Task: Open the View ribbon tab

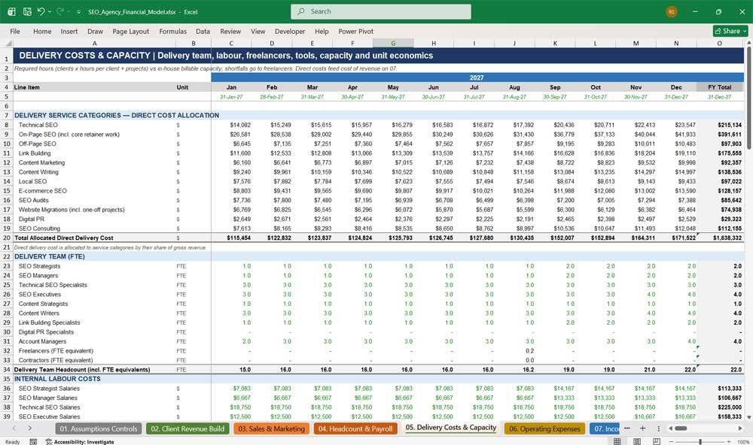Action: click(x=258, y=31)
